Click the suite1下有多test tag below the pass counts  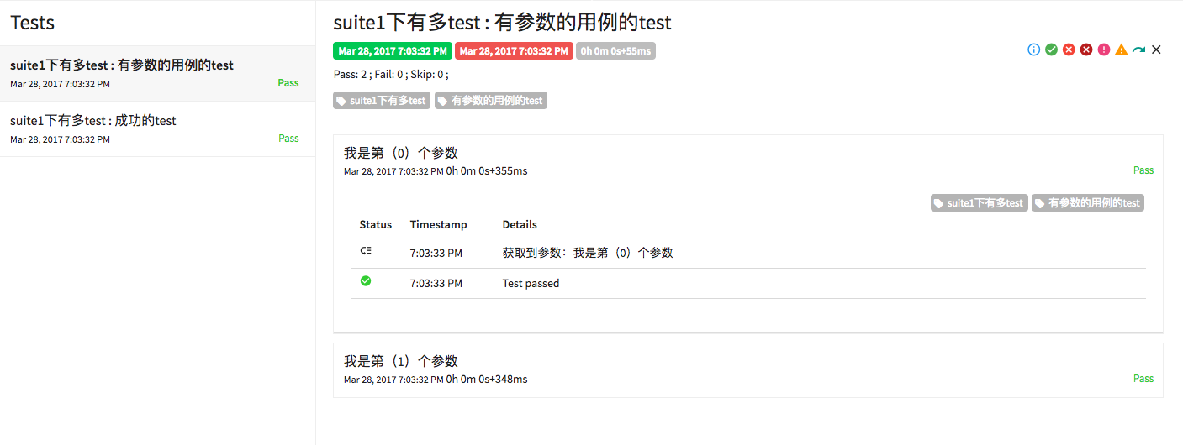click(381, 101)
